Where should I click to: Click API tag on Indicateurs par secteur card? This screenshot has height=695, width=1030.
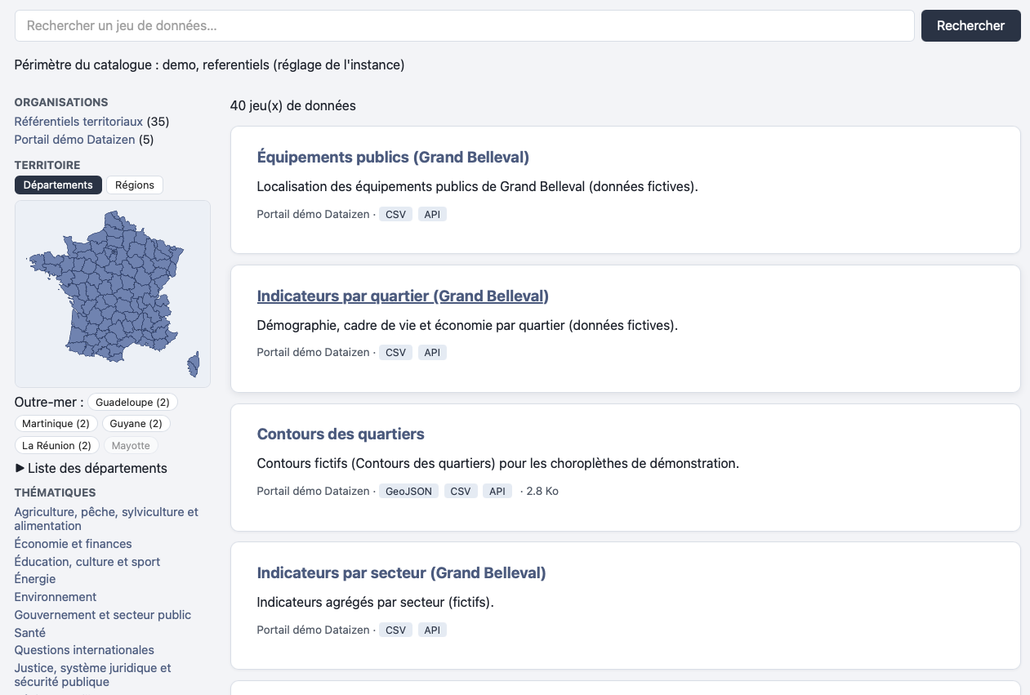432,630
